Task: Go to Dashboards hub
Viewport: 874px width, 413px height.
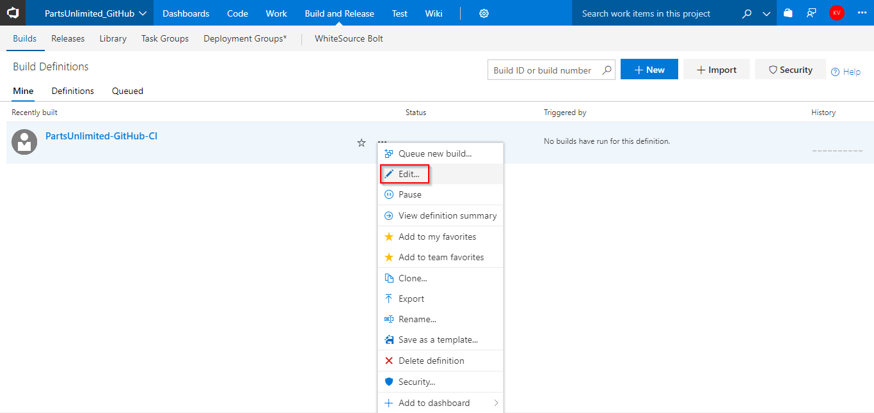Action: pos(186,13)
